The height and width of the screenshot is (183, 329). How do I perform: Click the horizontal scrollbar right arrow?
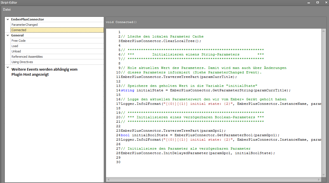(319, 180)
